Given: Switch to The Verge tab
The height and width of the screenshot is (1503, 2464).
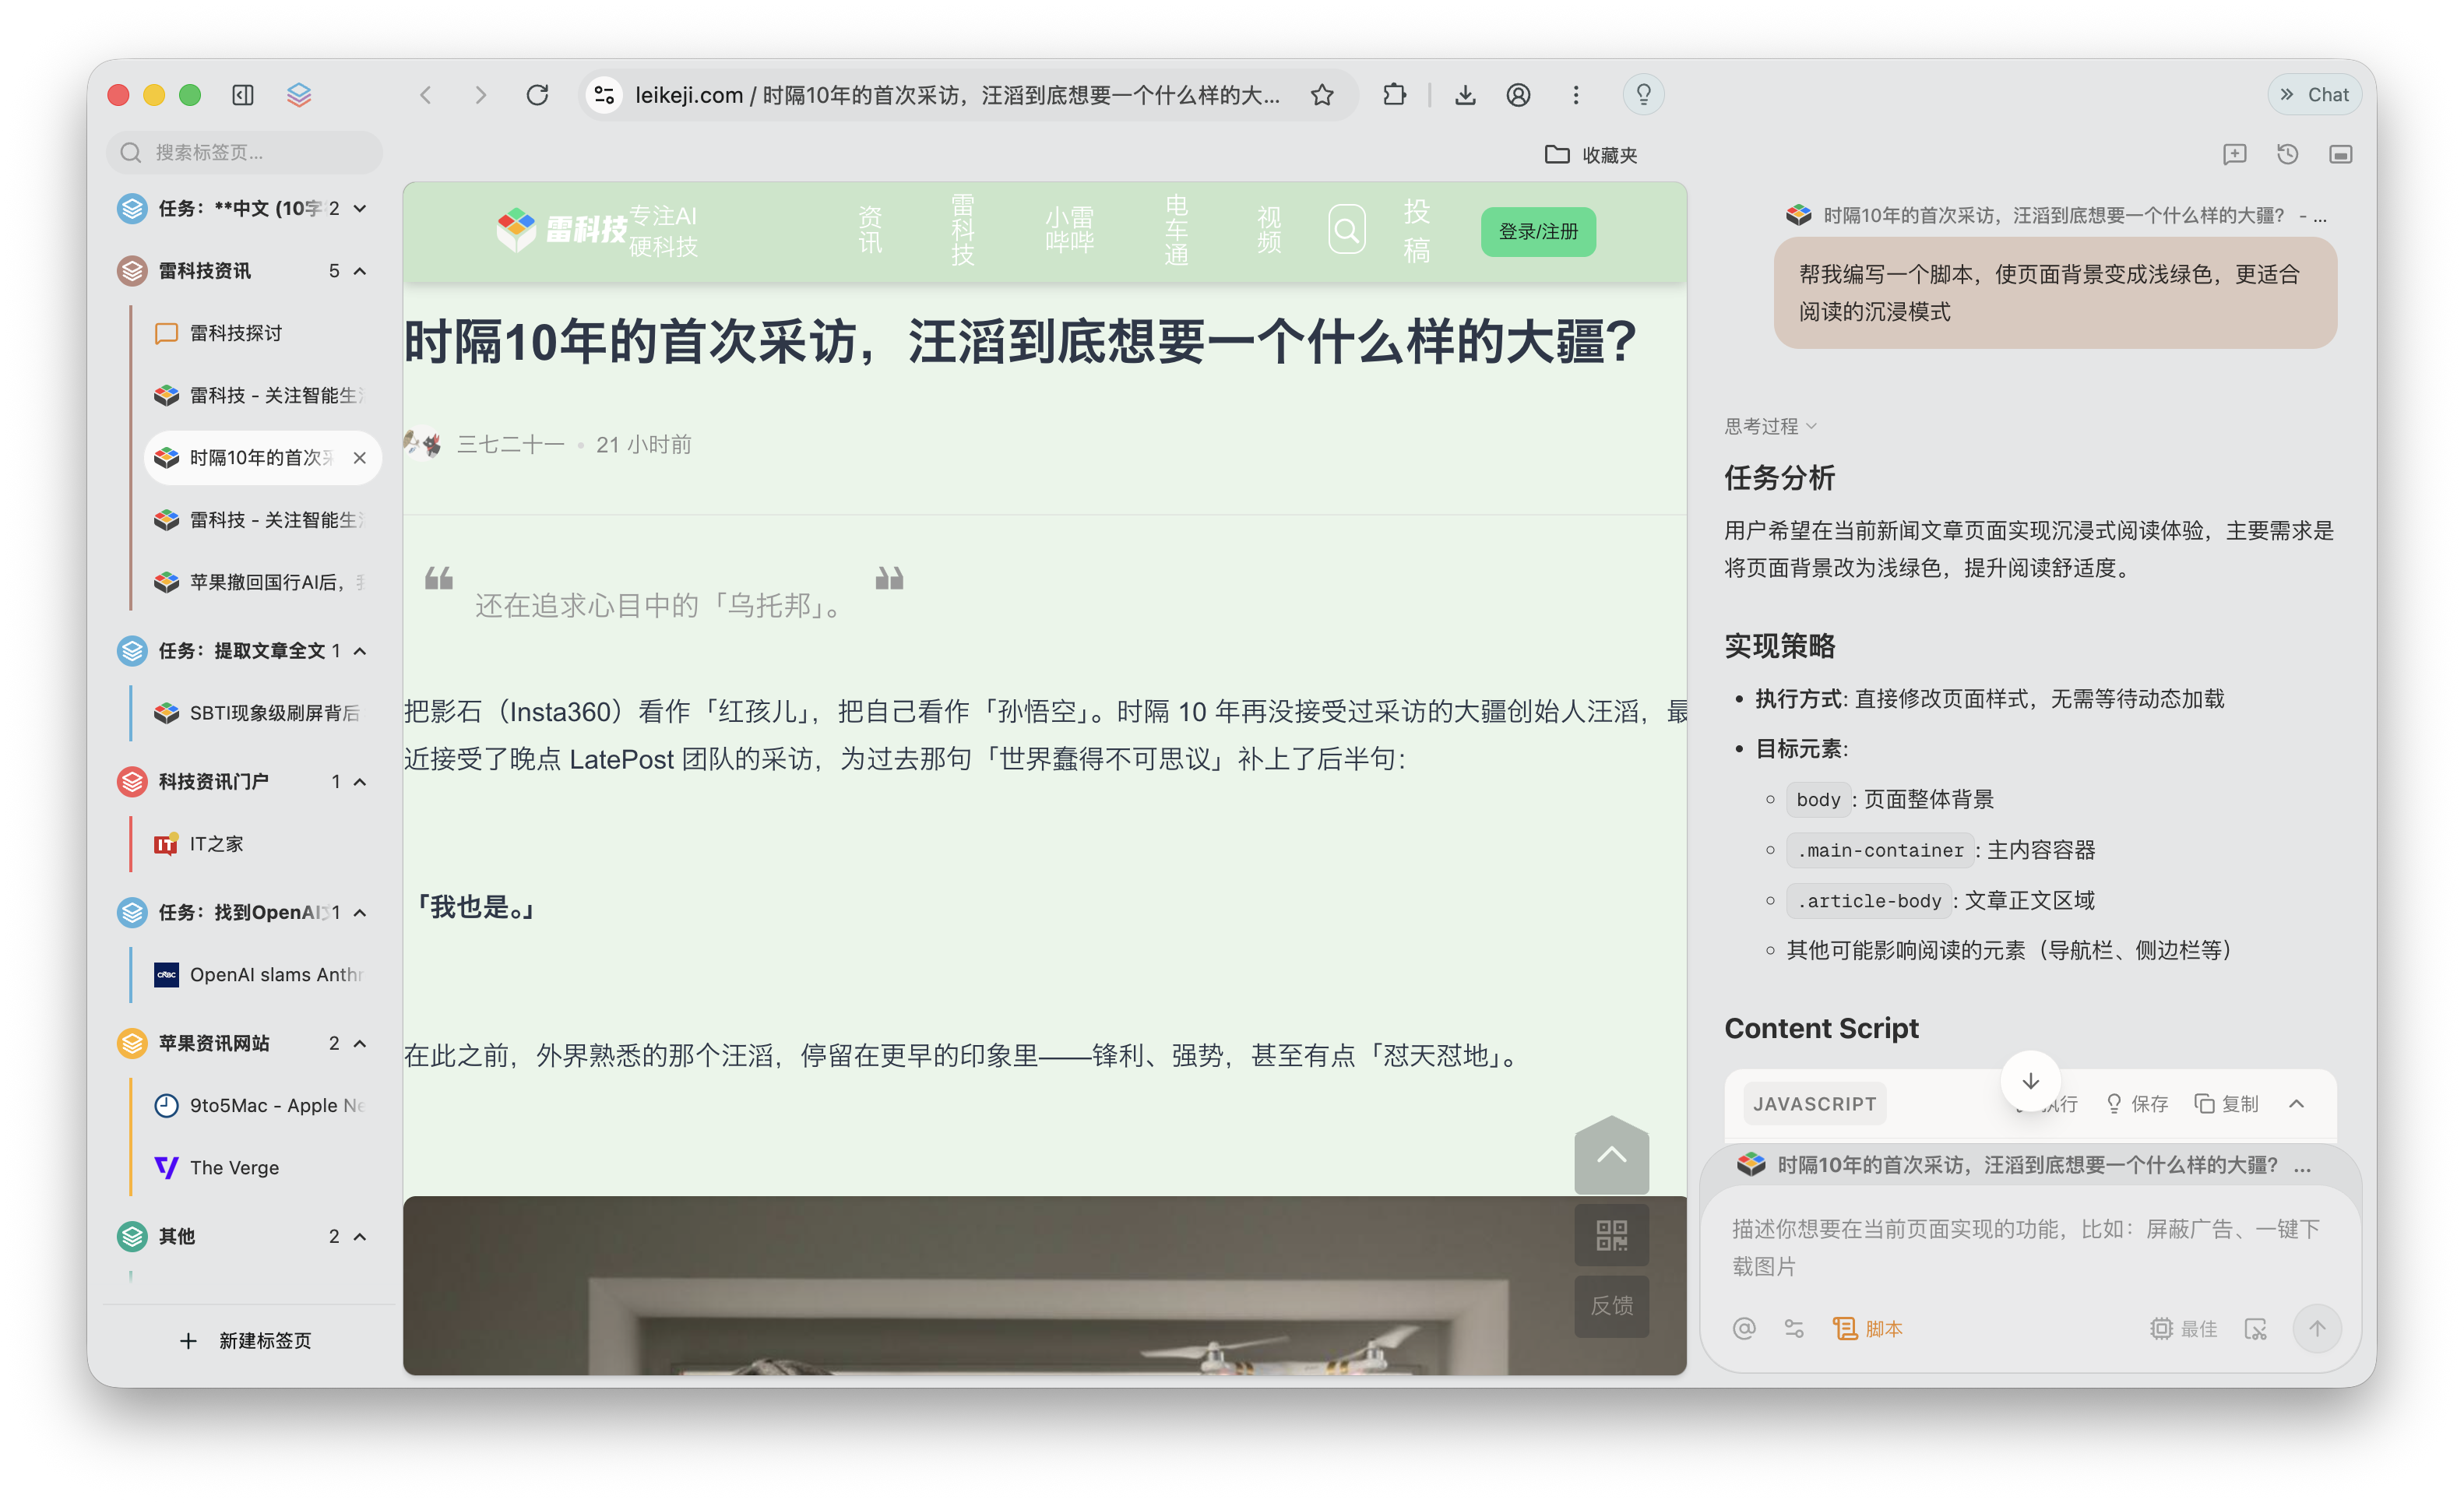Looking at the screenshot, I should tap(234, 1167).
